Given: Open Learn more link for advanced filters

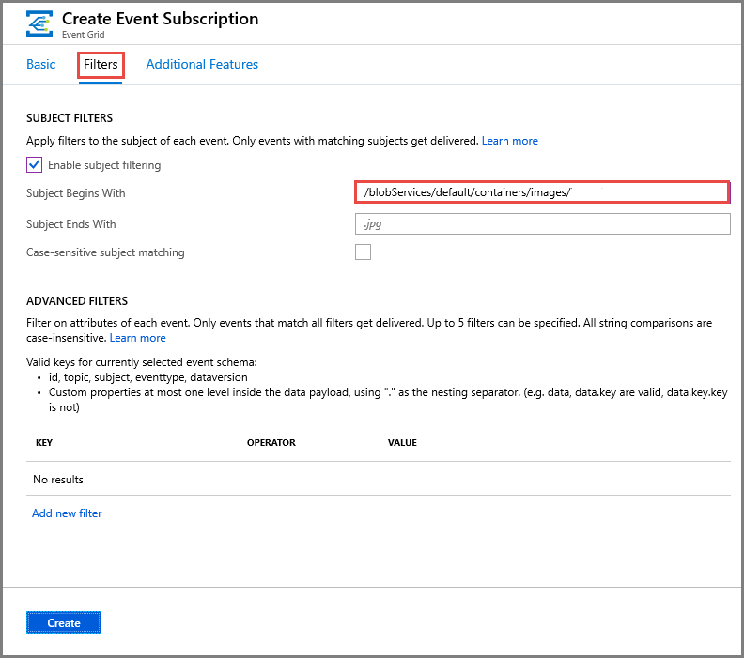Looking at the screenshot, I should [x=138, y=338].
